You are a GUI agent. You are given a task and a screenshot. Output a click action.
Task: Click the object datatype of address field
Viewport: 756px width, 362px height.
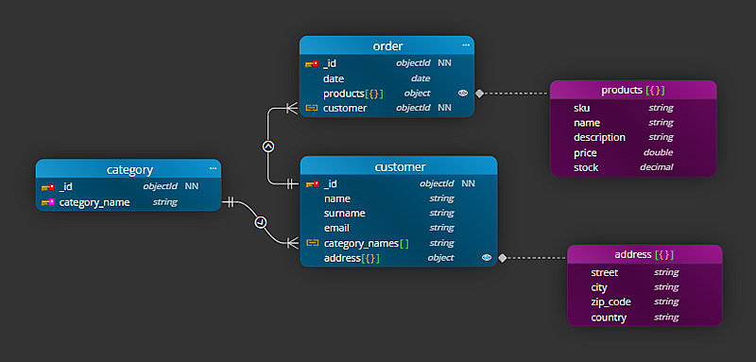(x=440, y=258)
